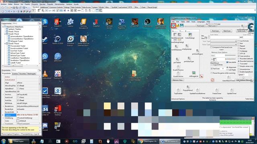Image resolution: width=257 pixels, height=144 pixels.
Task: Toggle the Case sensitive checkbox
Action: click(x=239, y=56)
